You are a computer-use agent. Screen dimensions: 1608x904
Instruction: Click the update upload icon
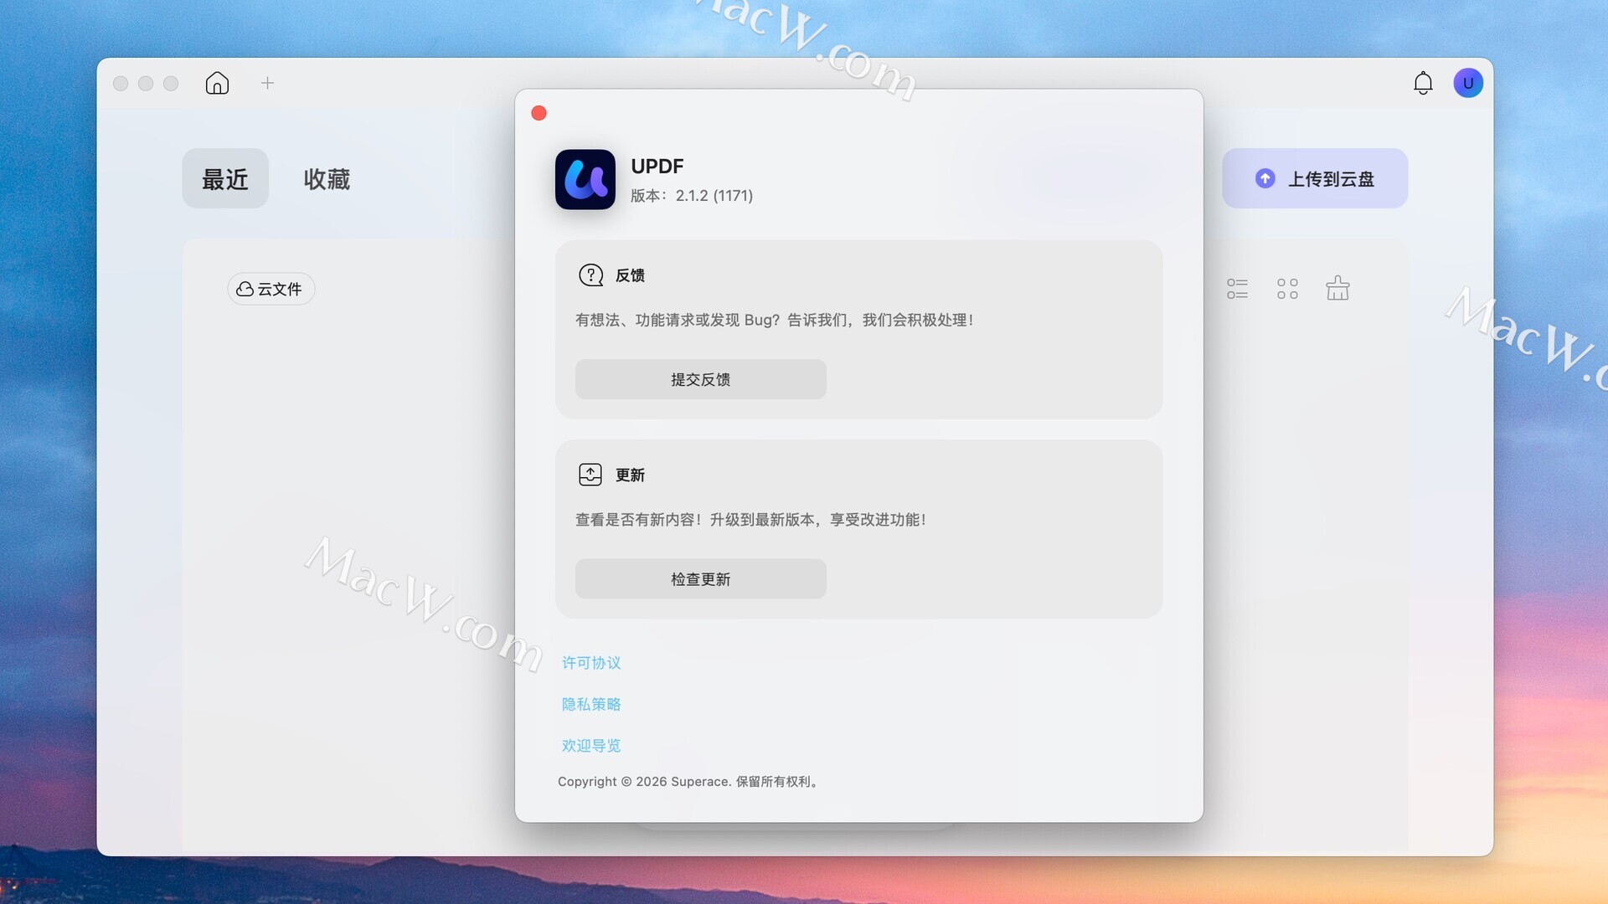(x=590, y=475)
